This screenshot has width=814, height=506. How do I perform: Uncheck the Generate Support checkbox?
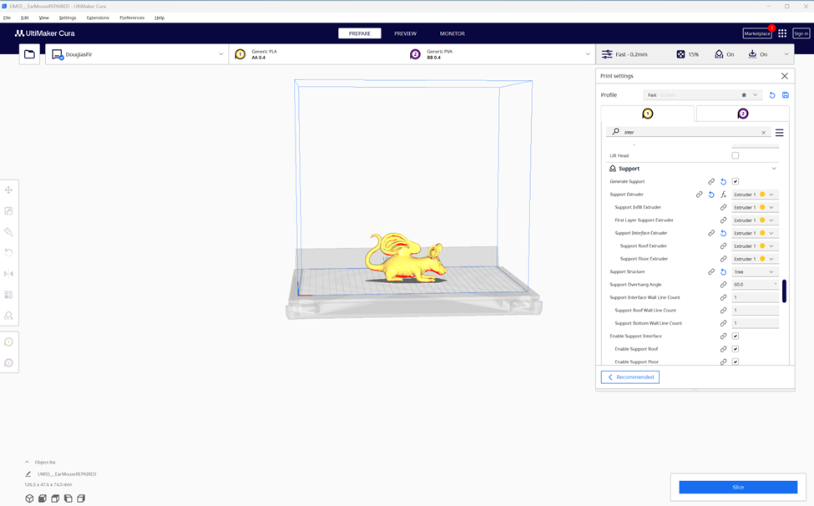(x=736, y=181)
